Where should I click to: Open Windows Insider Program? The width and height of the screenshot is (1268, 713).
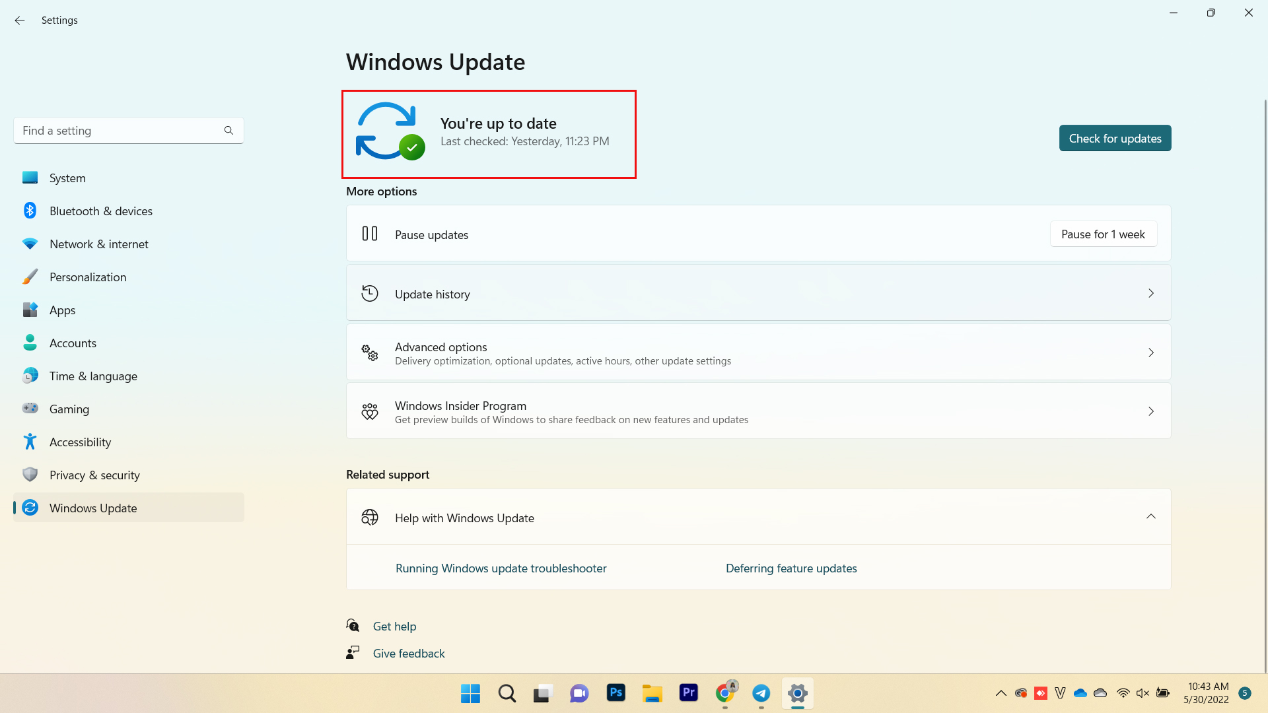[758, 411]
